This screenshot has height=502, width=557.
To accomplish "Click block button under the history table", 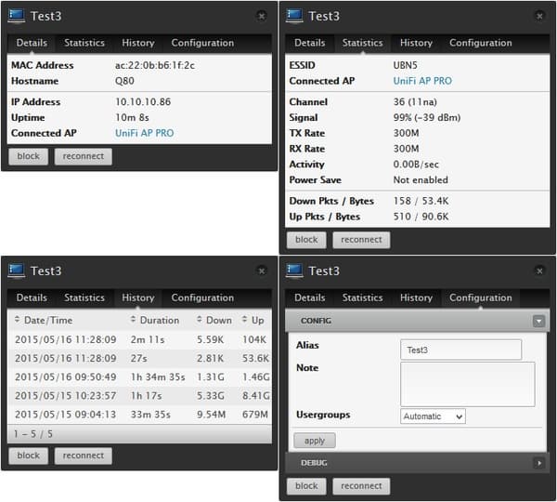I will click(29, 456).
